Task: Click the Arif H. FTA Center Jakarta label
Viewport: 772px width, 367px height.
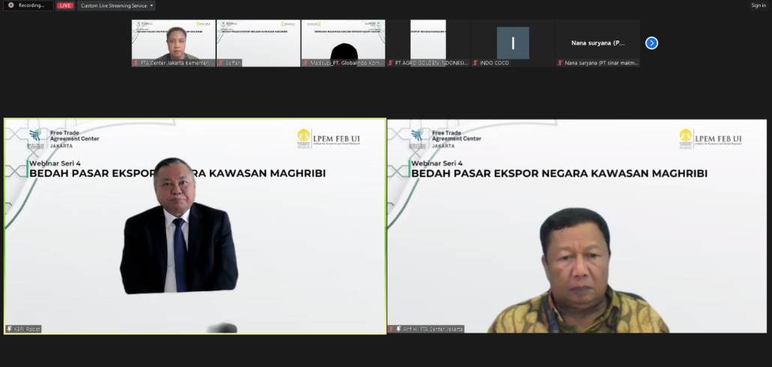Action: [433, 329]
